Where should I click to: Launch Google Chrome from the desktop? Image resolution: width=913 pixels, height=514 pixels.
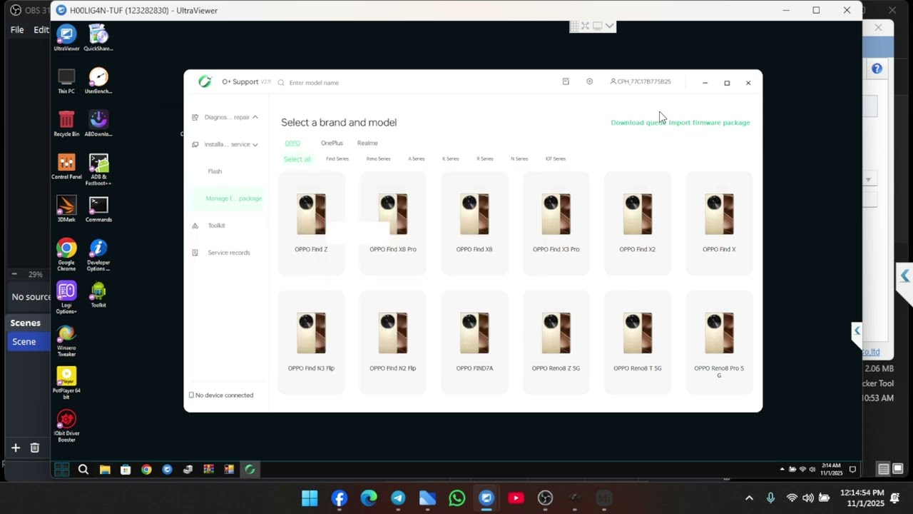[x=66, y=255]
